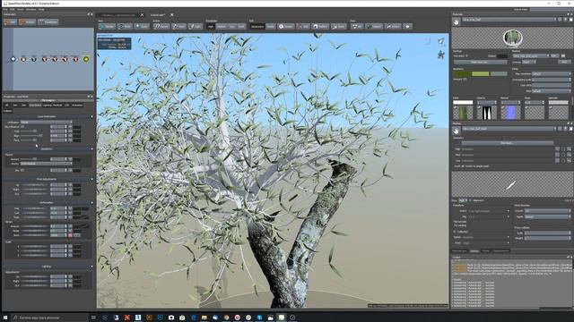The width and height of the screenshot is (574, 322).
Task: Click the human figure scale icon in the viewport
Action: click(441, 55)
